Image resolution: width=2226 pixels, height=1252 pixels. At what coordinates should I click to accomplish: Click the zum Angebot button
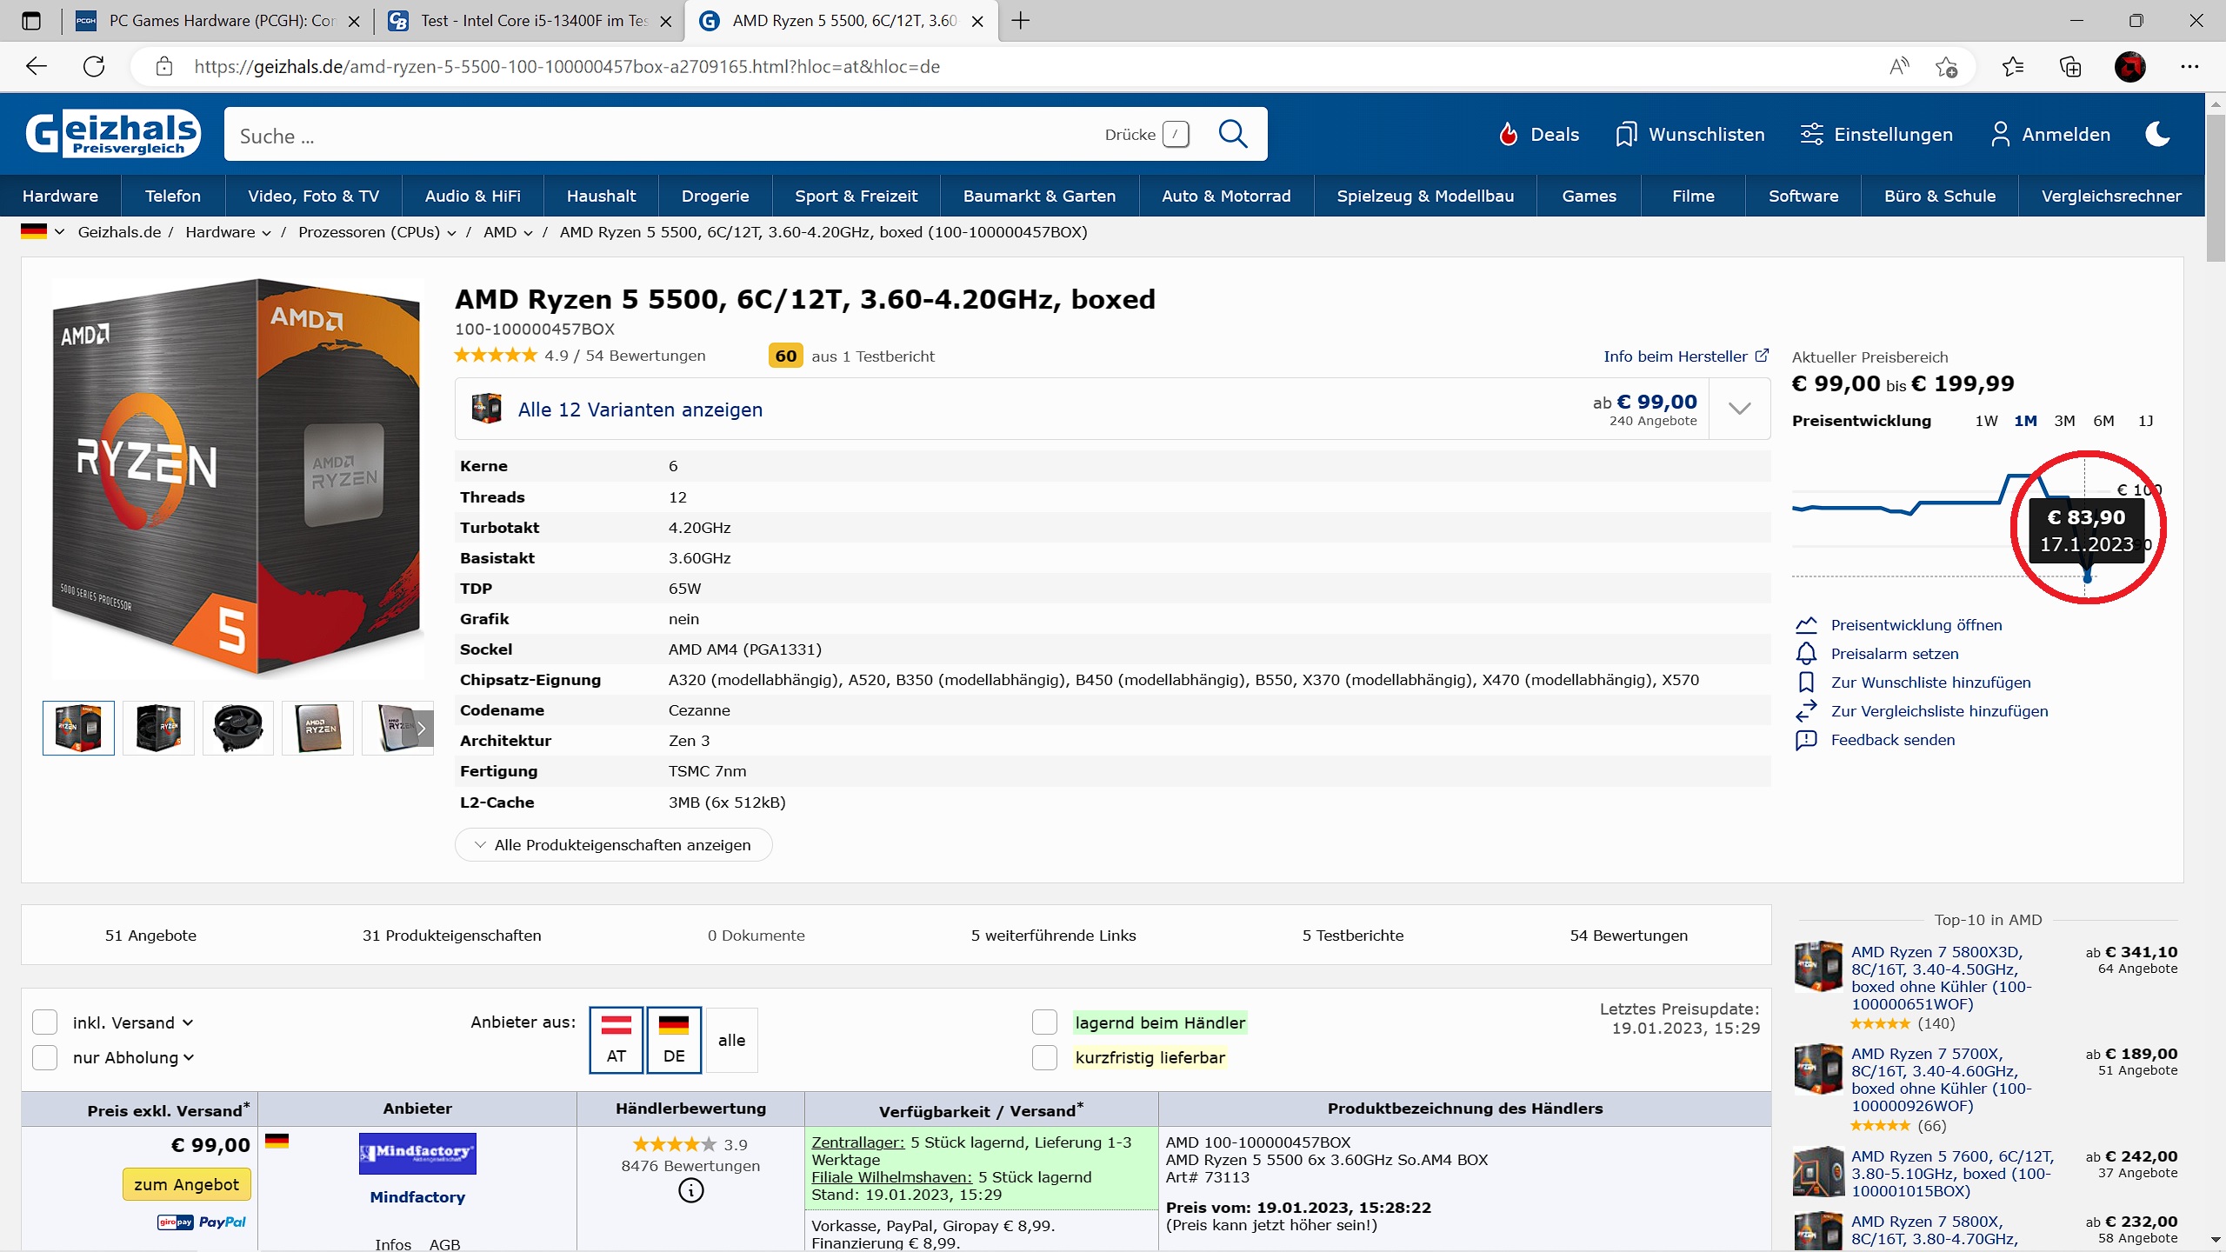point(186,1184)
